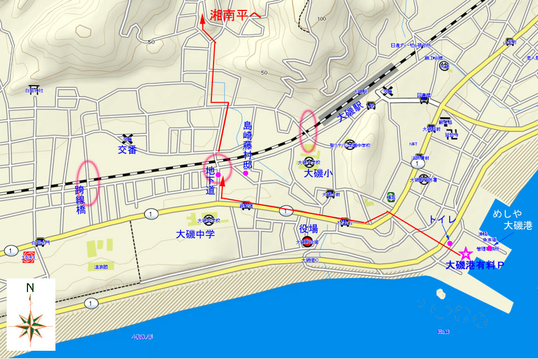This screenshot has height=359, width=538.
Task: Click the pink star at 大磯港有料P
Action: 466,253
